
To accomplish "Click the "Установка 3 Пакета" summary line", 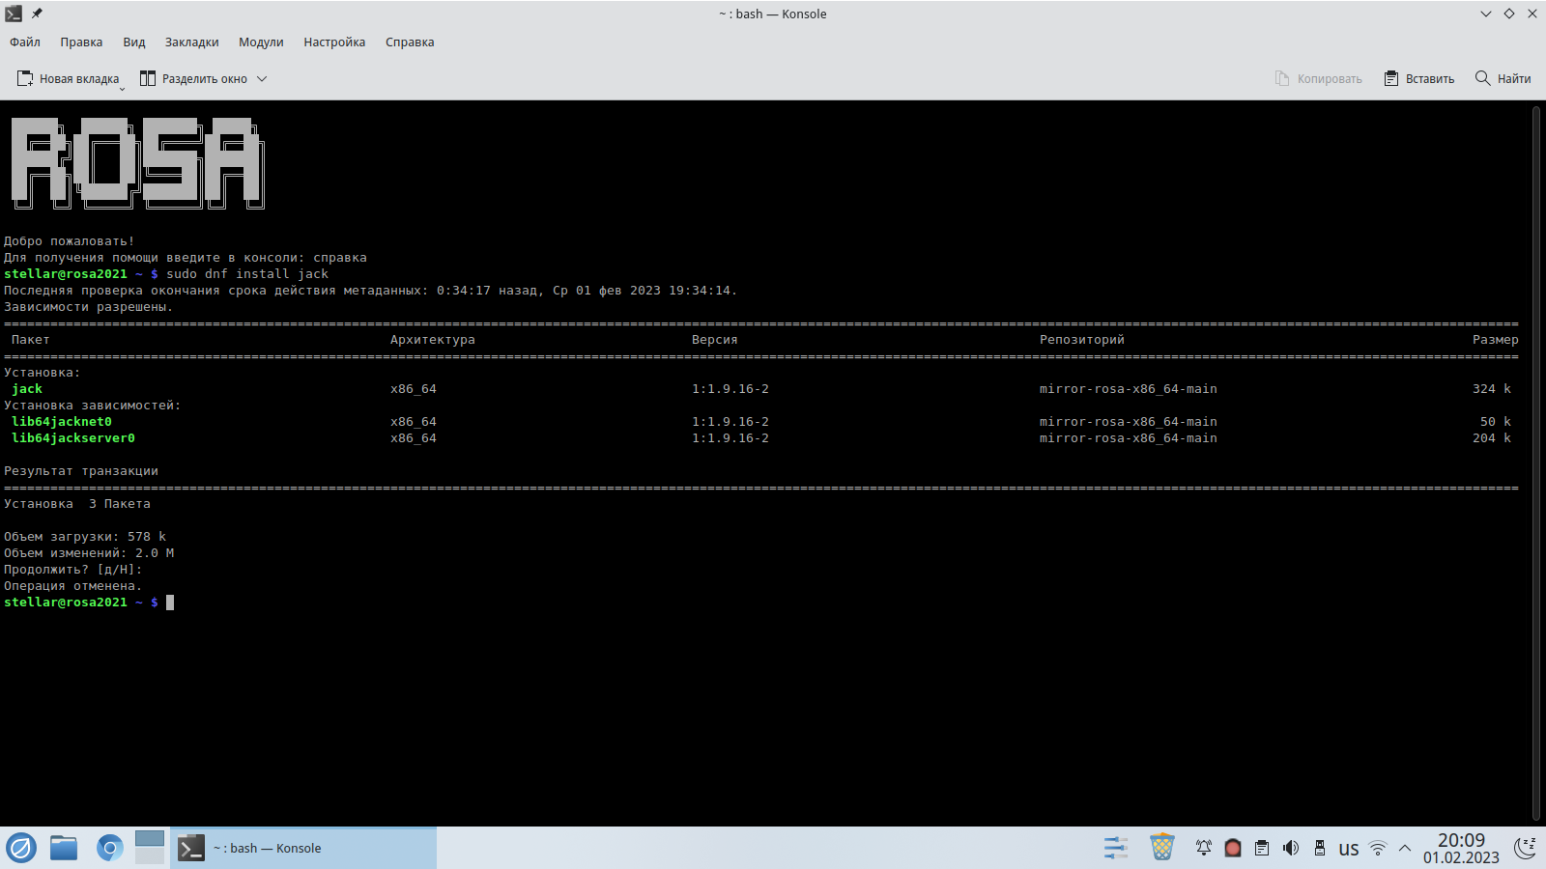I will point(77,504).
